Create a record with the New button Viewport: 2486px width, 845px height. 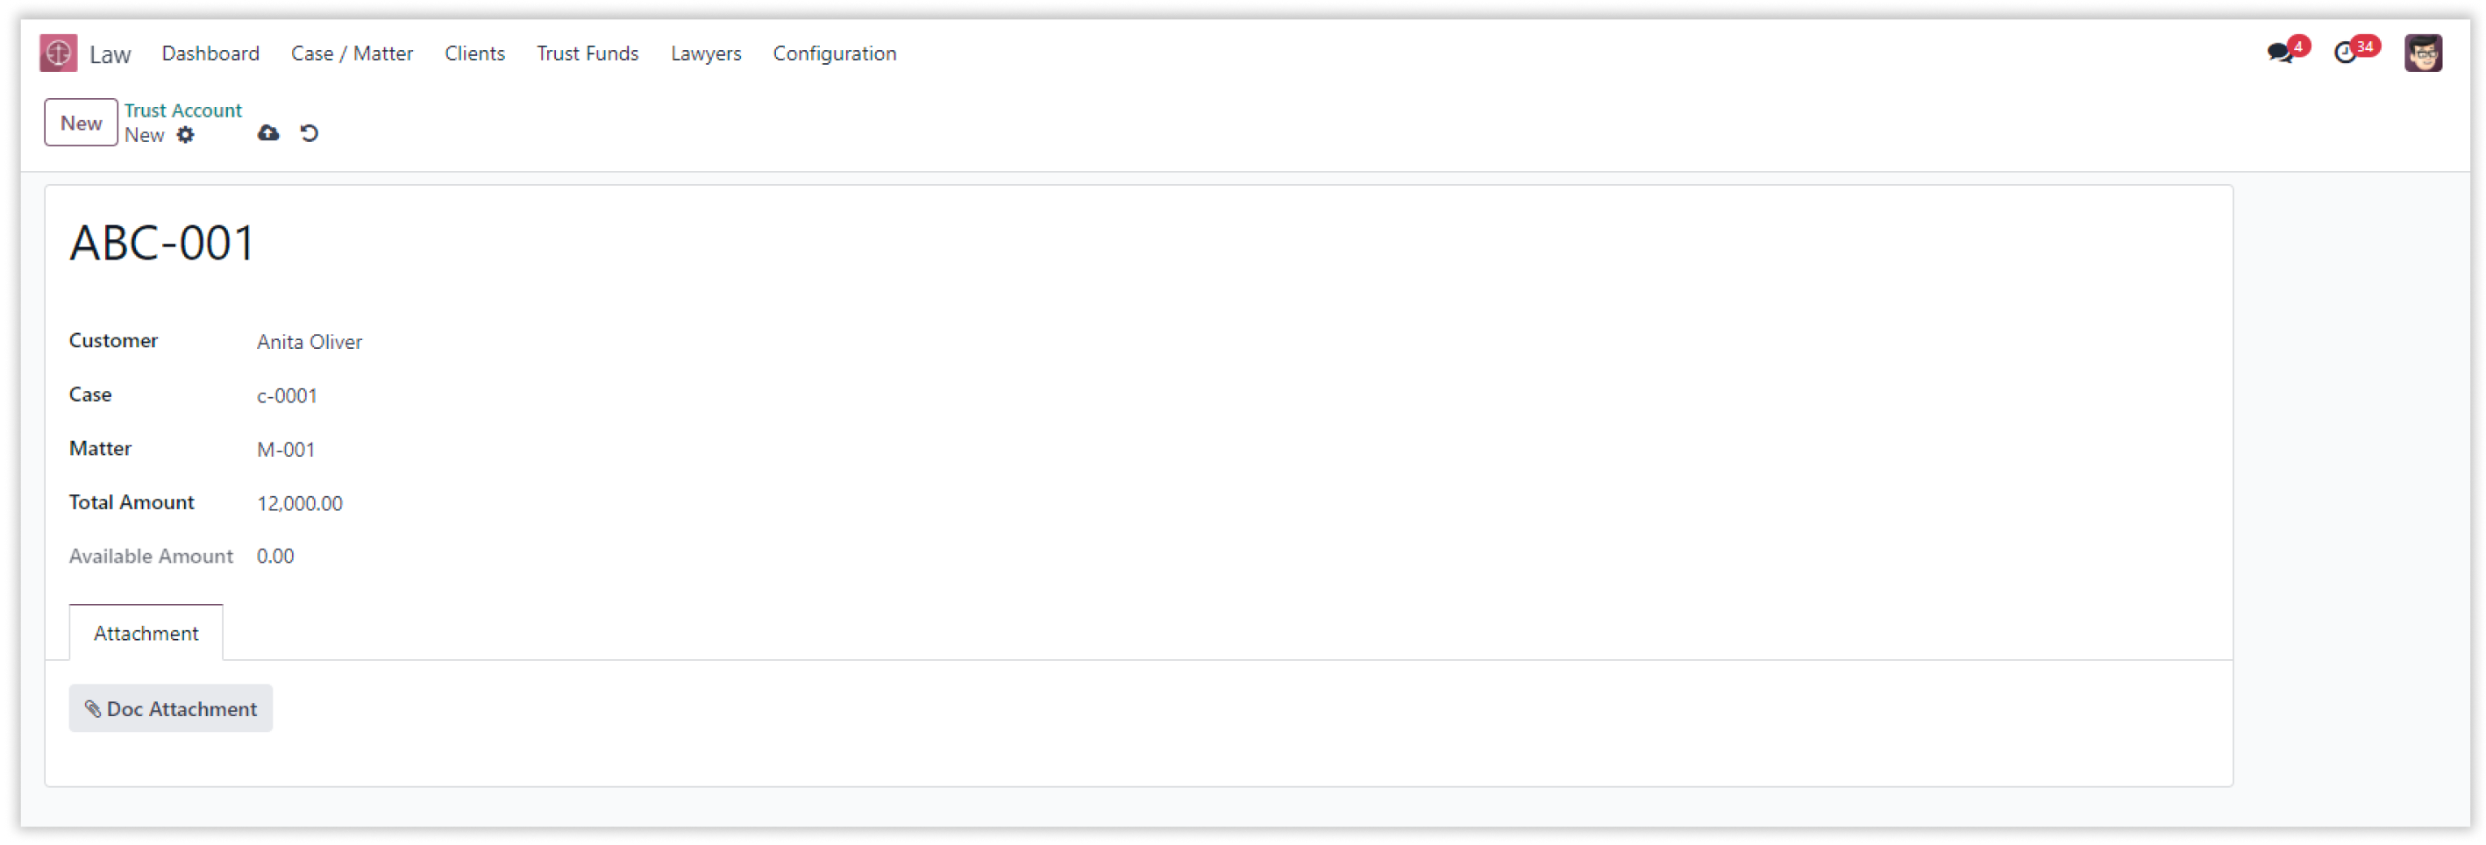(x=81, y=123)
